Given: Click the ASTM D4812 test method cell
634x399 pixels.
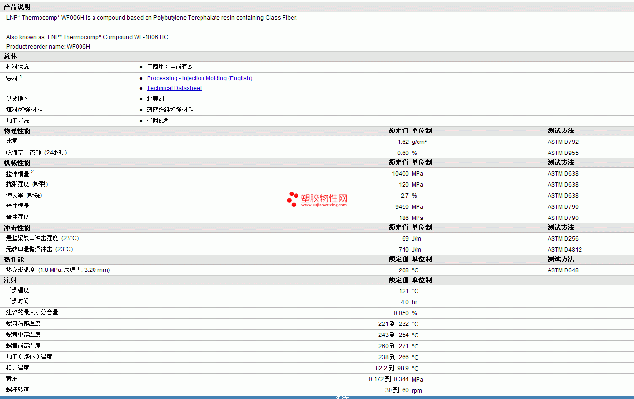Looking at the screenshot, I should [x=565, y=250].
